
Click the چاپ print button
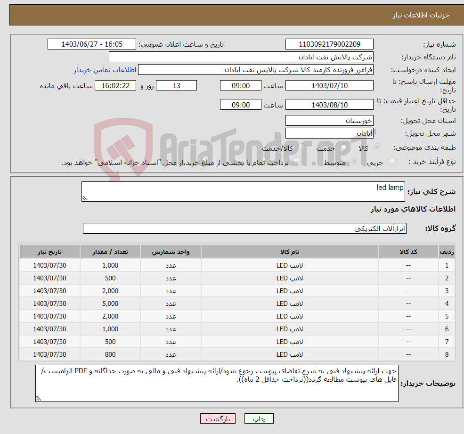point(259,418)
